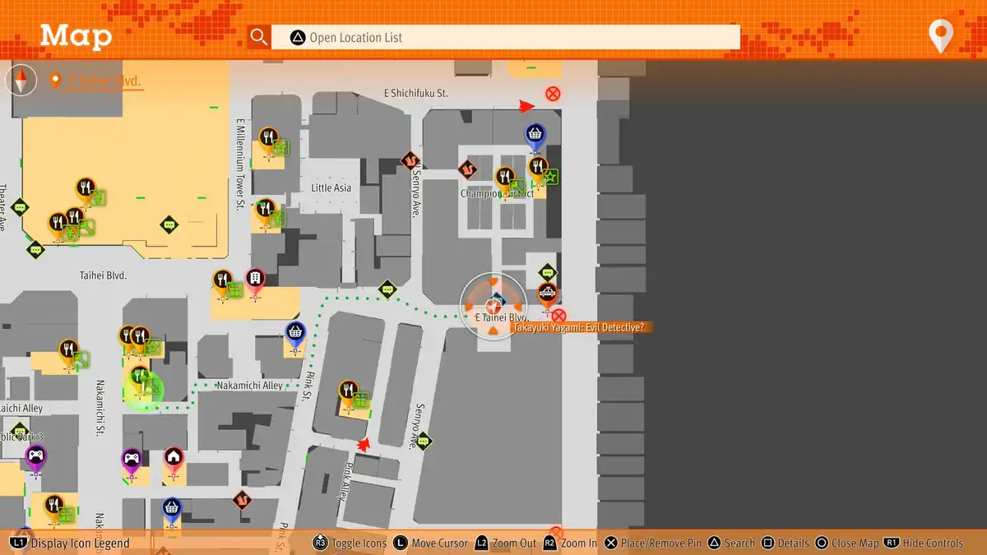Screen dimensions: 987x555
Task: Hide Controls using the R1 option
Action: tap(923, 543)
